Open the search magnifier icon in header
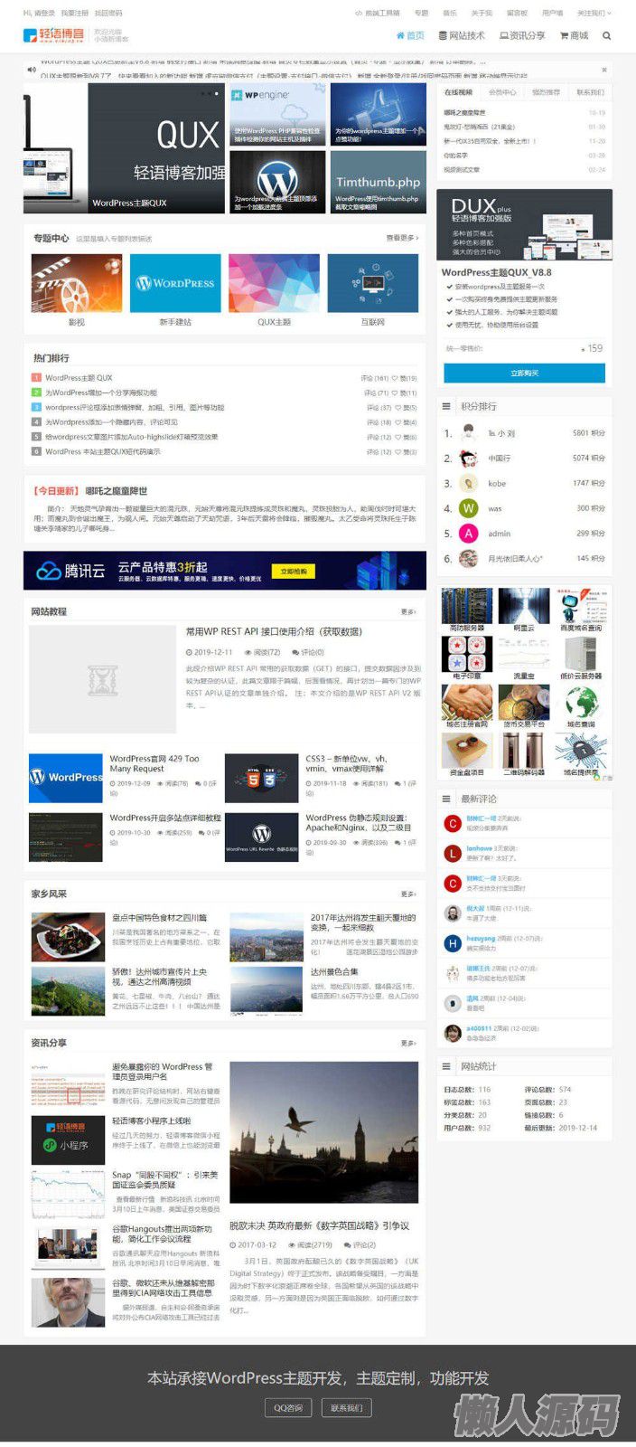 tap(606, 36)
